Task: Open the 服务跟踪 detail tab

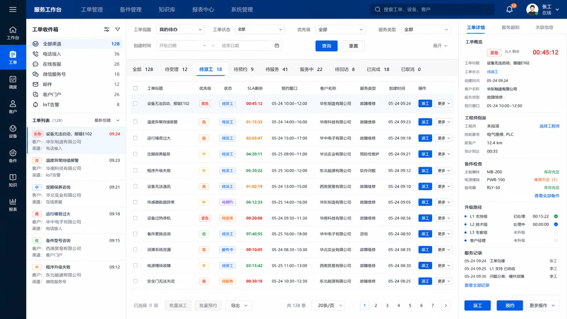Action: click(x=510, y=28)
